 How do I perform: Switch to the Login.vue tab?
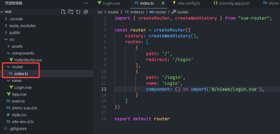tap(110, 3)
